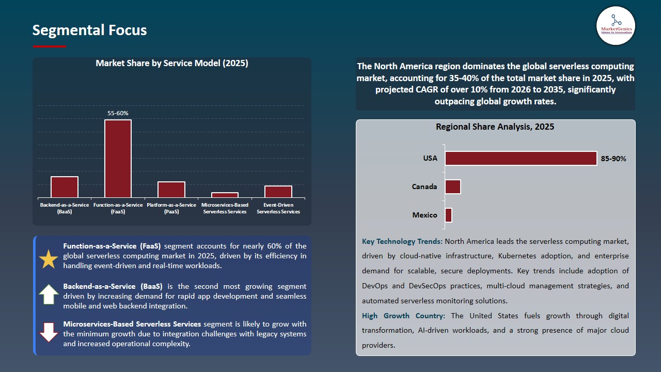The image size is (661, 372).
Task: Click the Event-Driven Serverless Services bar
Action: tap(278, 191)
